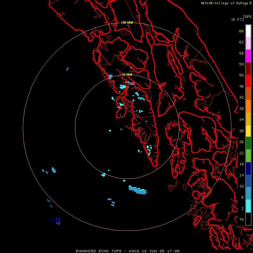The width and height of the screenshot is (253, 253).
Task: Click the '17:05' timestamp
Action: point(173,251)
